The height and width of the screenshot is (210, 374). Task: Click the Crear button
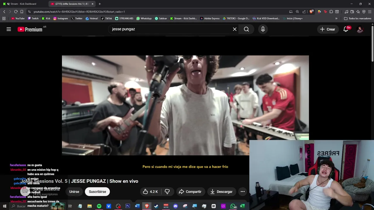pyautogui.click(x=328, y=29)
